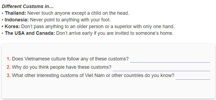Click the orange number 1 marker
Image resolution: width=216 pixels, height=100 pixels.
9,59
